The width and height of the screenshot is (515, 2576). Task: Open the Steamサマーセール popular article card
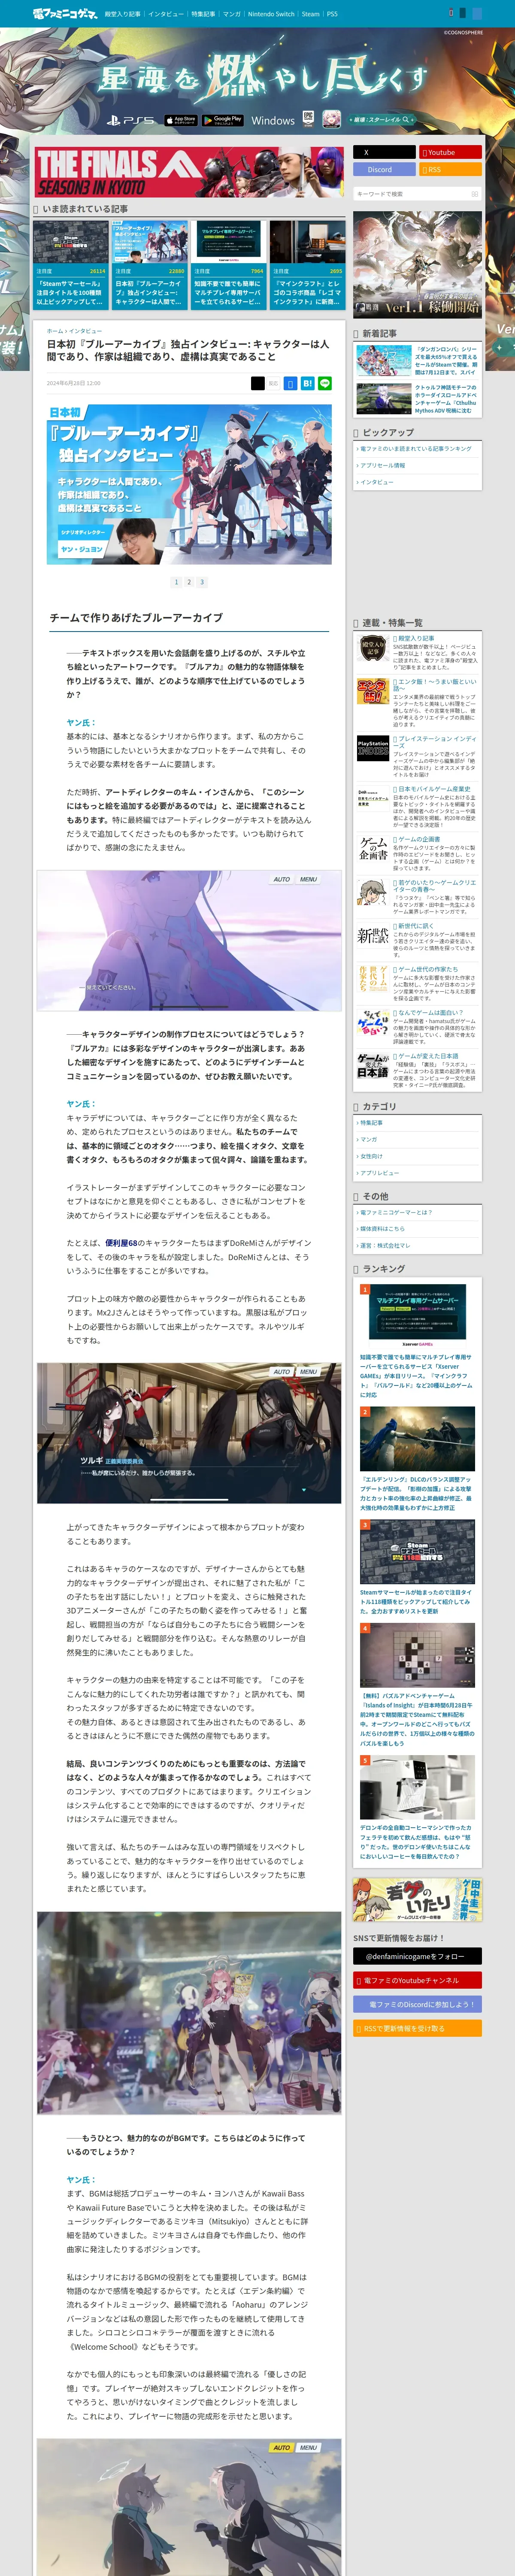[x=71, y=264]
